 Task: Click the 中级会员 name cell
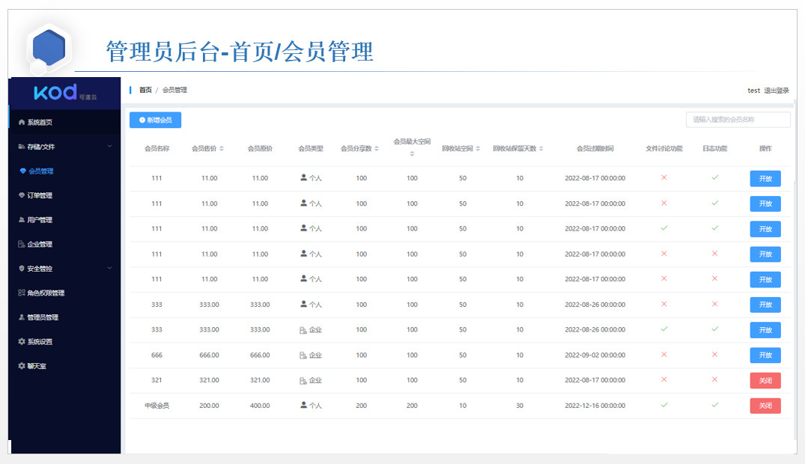157,406
